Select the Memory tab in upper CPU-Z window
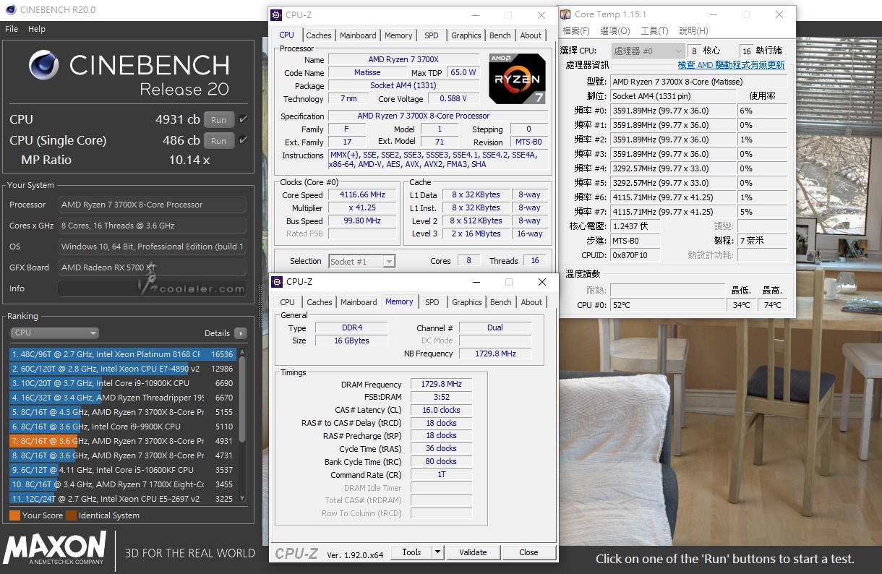The image size is (882, 574). point(398,35)
